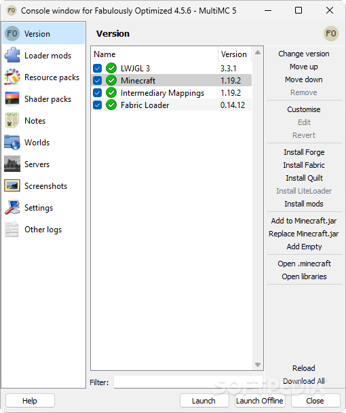Click the Screenshots framed picture icon
Viewport: 346px width, 413px height.
tap(12, 185)
